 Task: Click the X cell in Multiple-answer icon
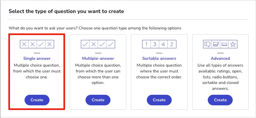(94, 44)
